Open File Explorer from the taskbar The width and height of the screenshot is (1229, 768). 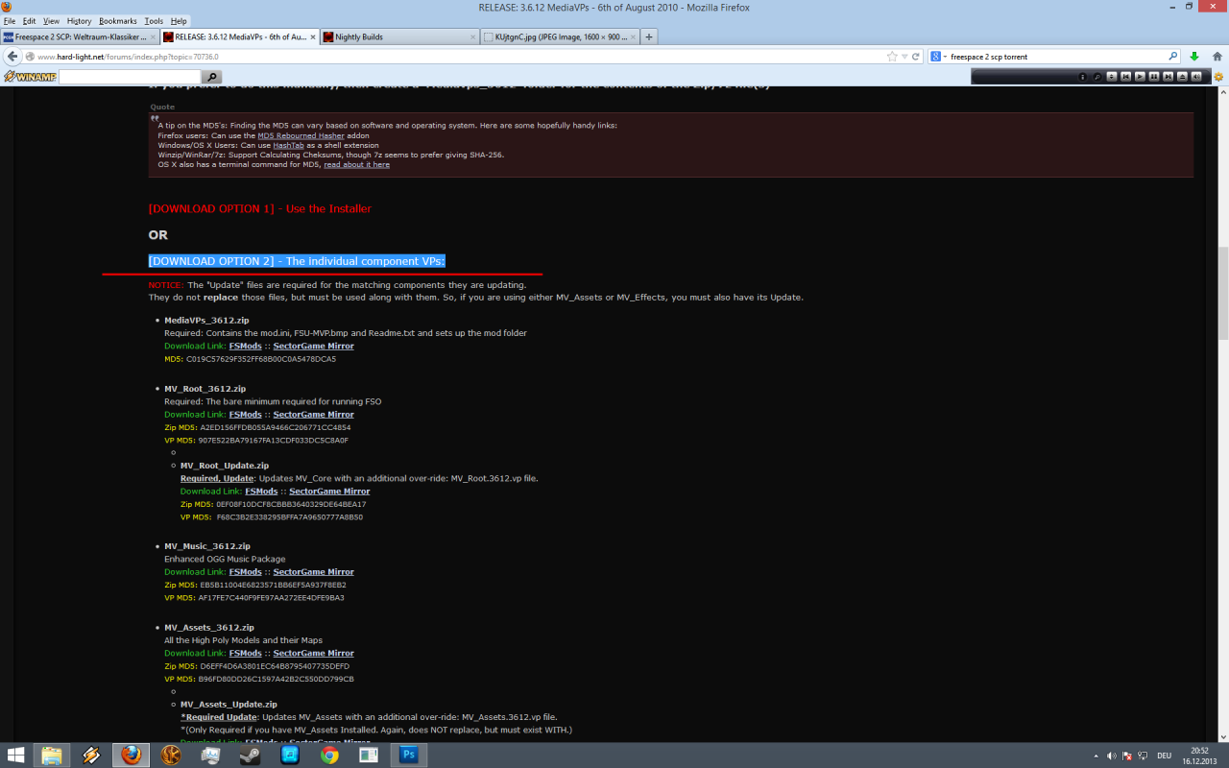coord(52,755)
